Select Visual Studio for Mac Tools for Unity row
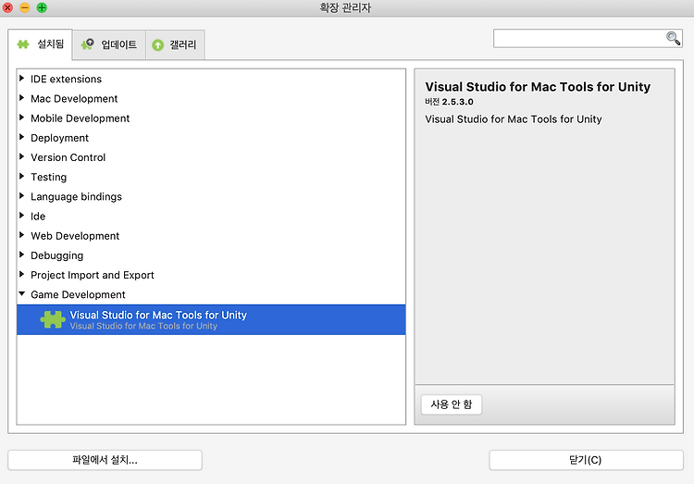 (211, 319)
